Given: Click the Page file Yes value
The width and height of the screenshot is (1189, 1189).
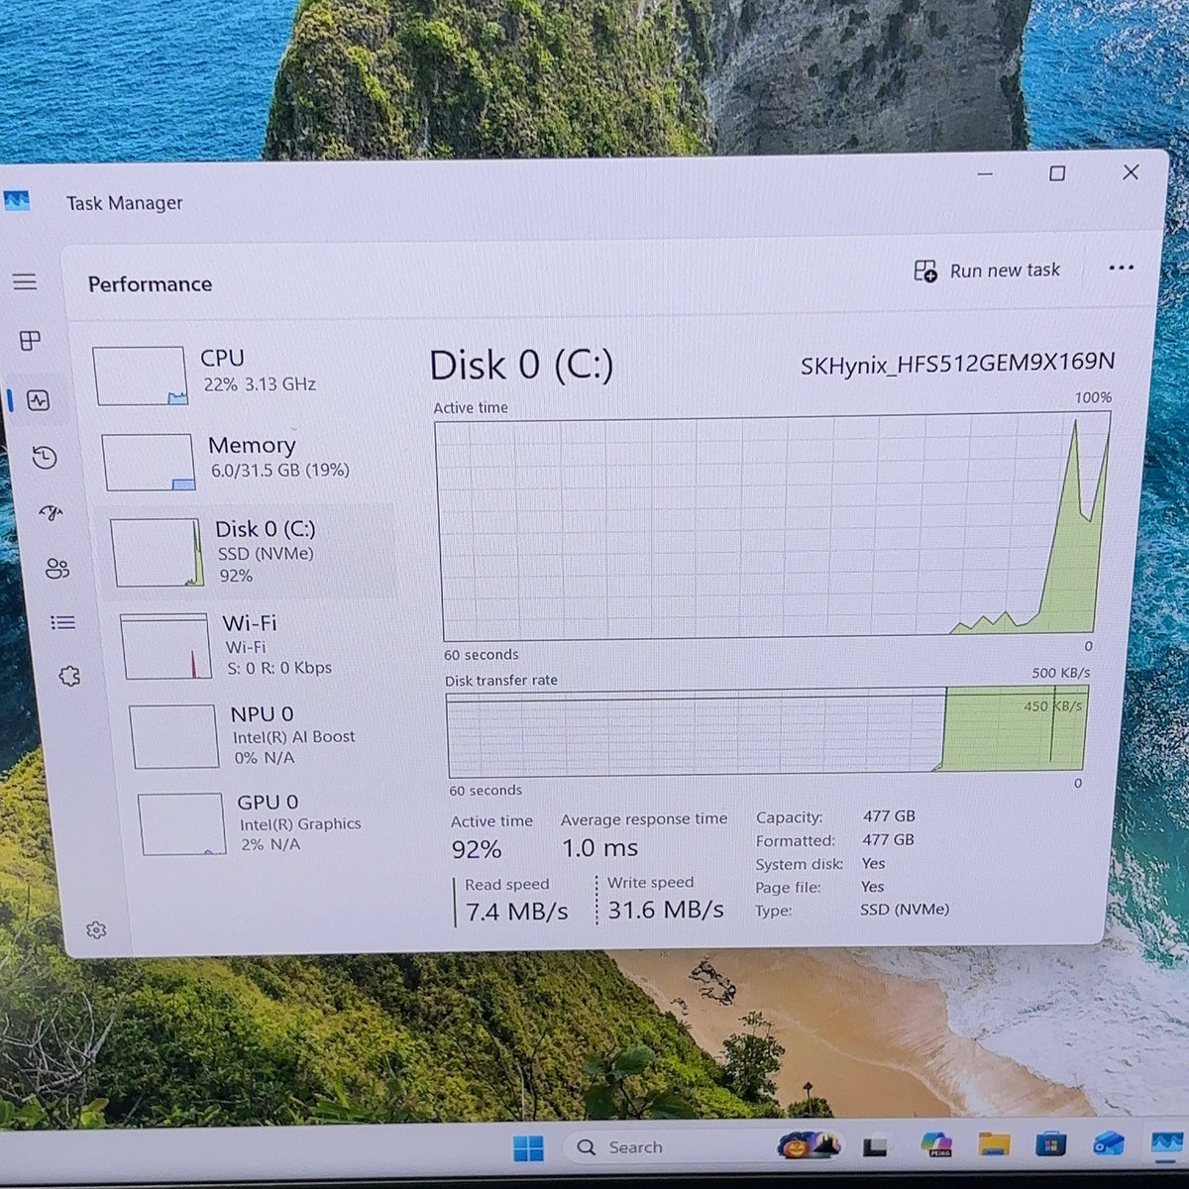Looking at the screenshot, I should 872,886.
